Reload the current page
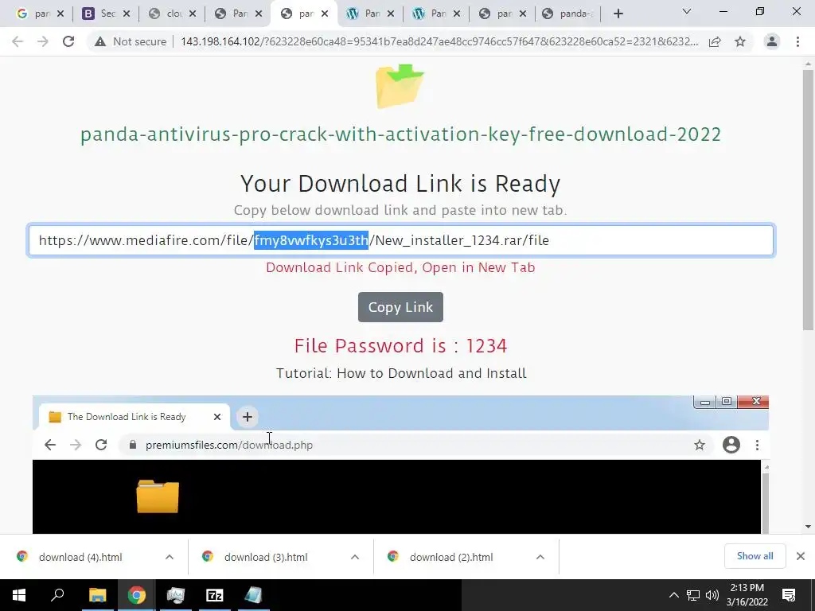Image resolution: width=815 pixels, height=611 pixels. tap(68, 41)
